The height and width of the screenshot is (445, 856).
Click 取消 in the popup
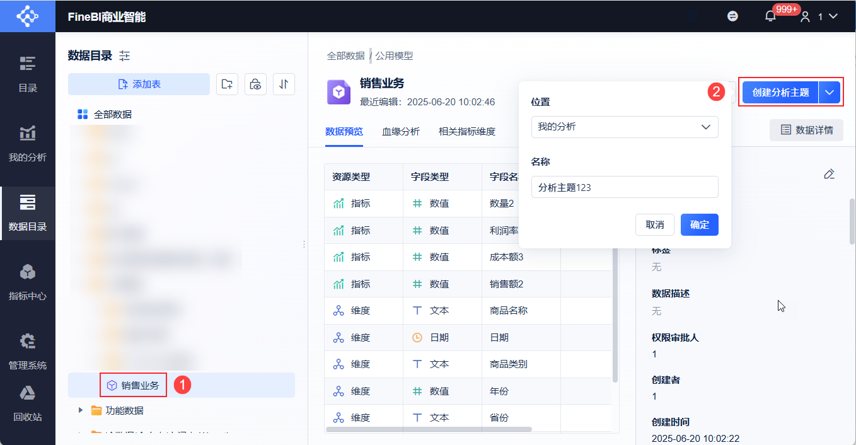click(655, 224)
